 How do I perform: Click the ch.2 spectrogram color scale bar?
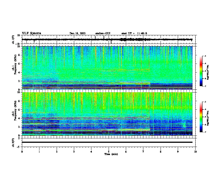click(x=201, y=117)
